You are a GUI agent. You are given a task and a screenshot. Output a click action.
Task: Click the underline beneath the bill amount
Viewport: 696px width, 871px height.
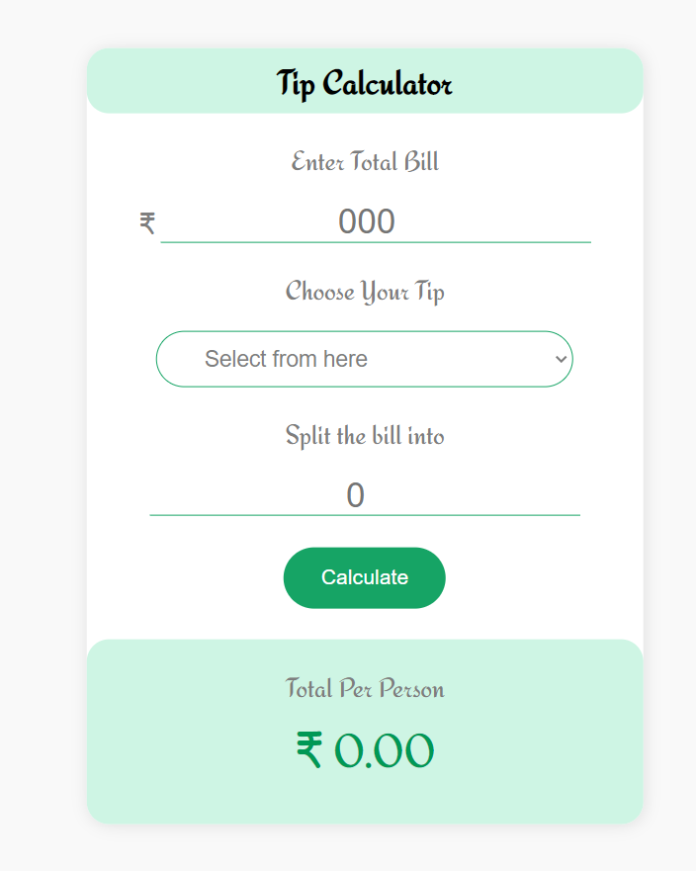[x=376, y=240]
